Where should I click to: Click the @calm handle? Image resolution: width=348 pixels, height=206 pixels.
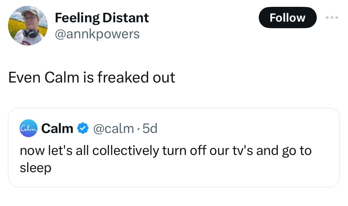113,129
